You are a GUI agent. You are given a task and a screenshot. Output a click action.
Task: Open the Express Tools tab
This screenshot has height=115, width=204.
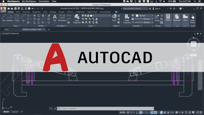92,12
